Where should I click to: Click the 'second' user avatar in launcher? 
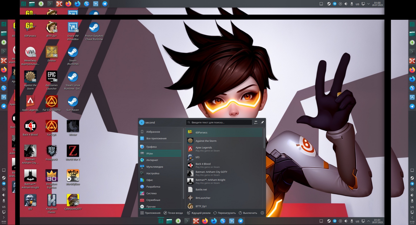click(x=142, y=123)
